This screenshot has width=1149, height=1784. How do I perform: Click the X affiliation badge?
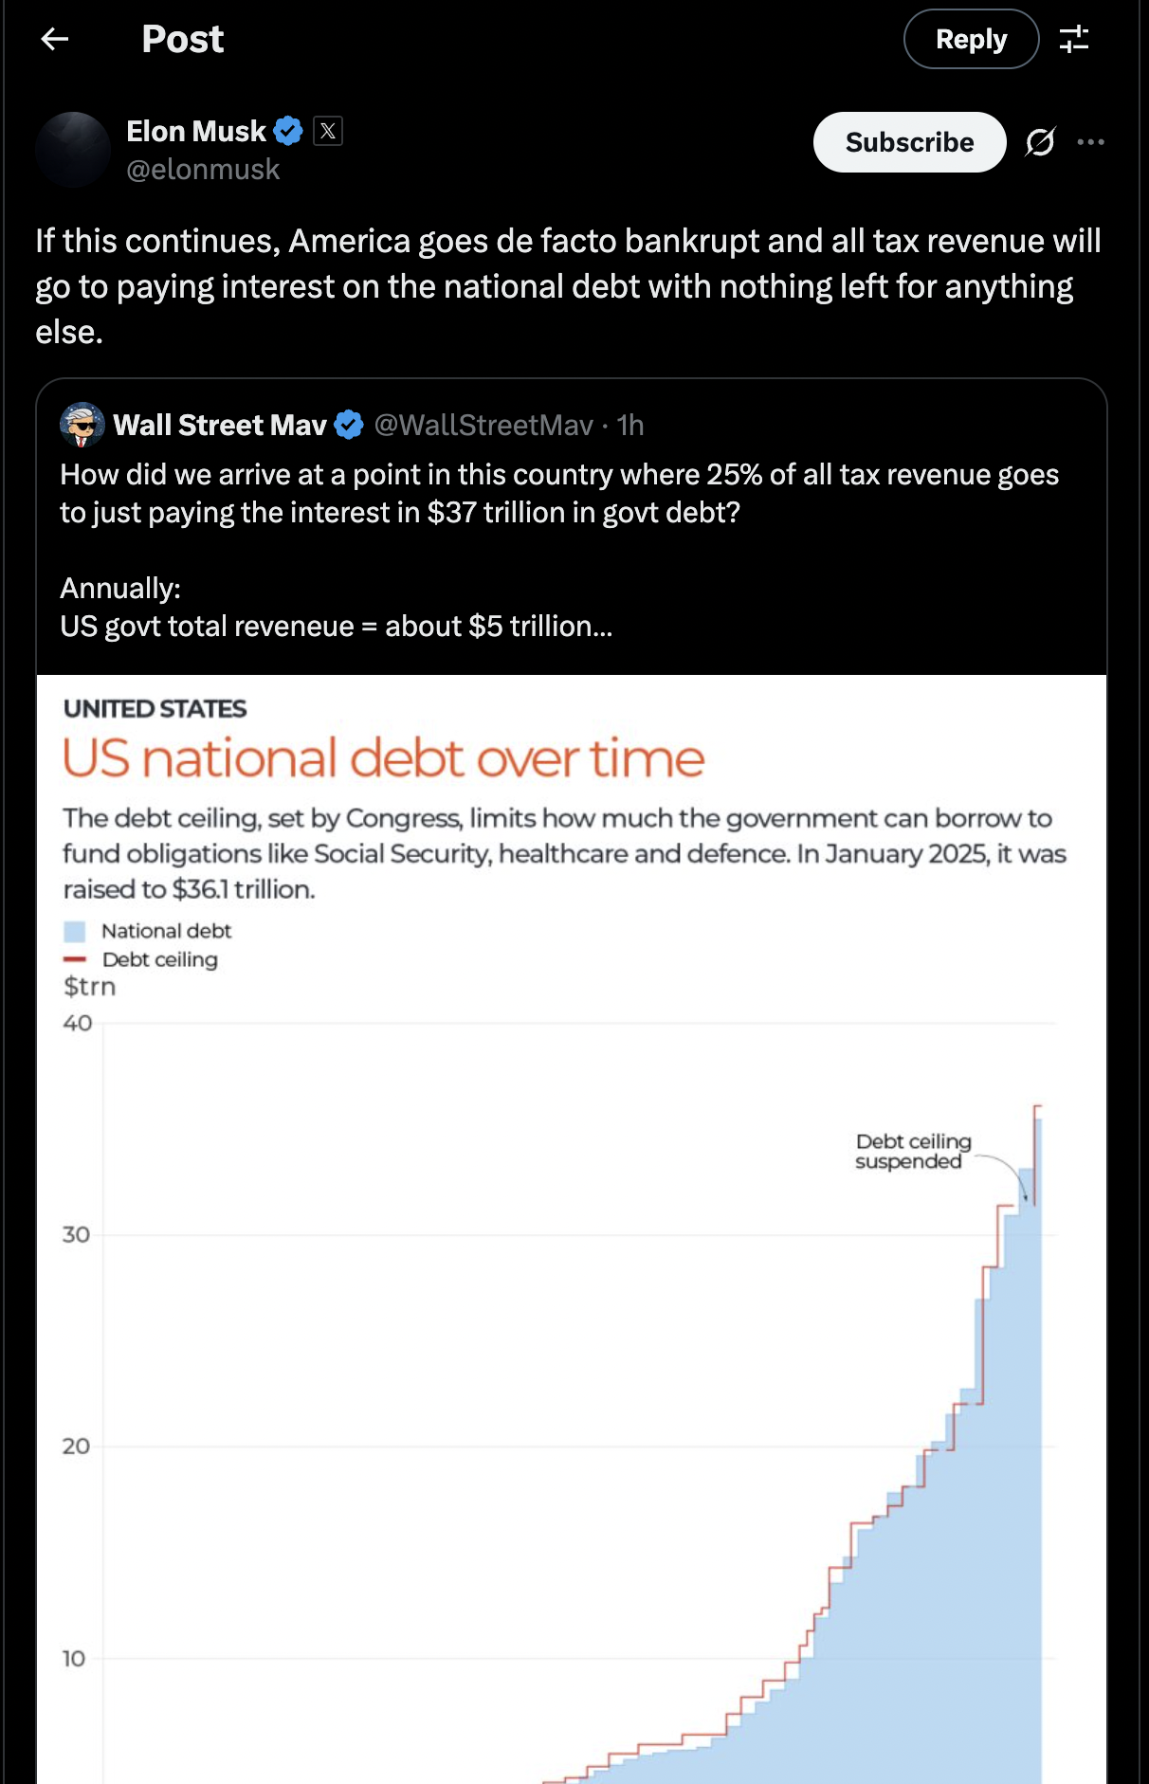328,131
